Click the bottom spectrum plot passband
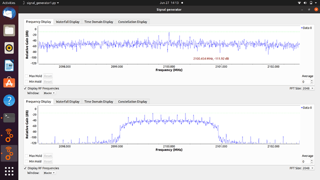The height and width of the screenshot is (180, 320). [x=169, y=122]
